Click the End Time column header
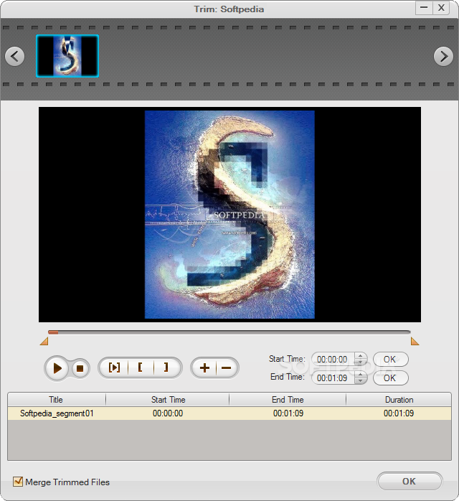The image size is (459, 501). click(x=288, y=399)
